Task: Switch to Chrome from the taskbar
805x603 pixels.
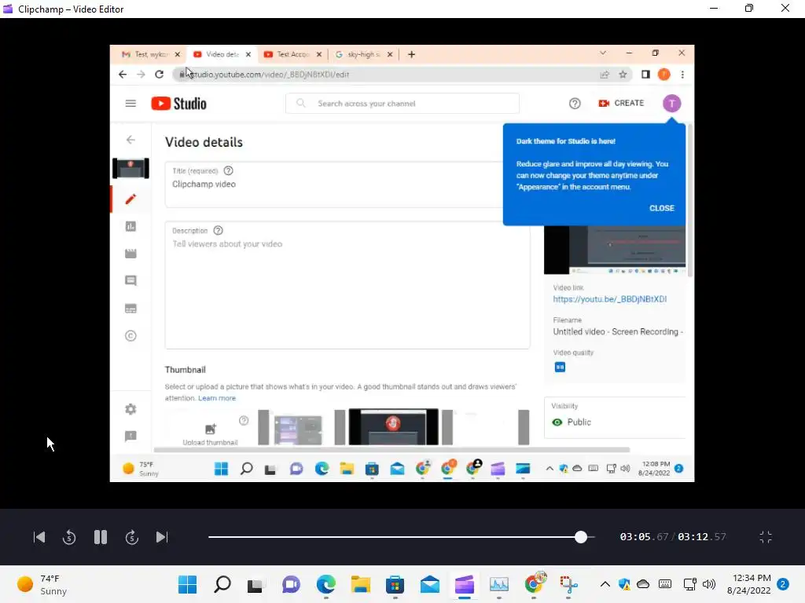Action: point(534,584)
